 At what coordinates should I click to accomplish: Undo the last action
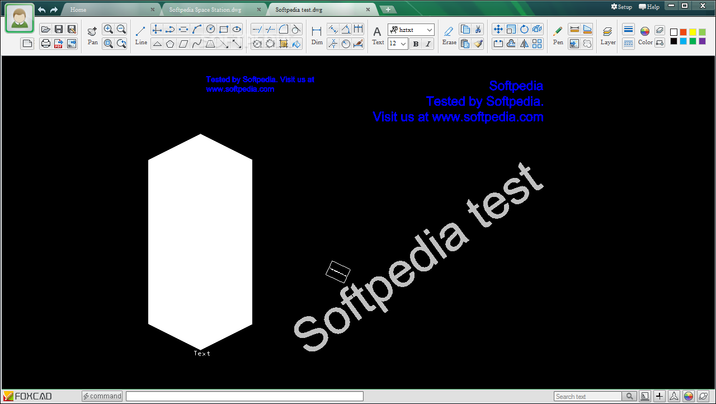click(41, 10)
